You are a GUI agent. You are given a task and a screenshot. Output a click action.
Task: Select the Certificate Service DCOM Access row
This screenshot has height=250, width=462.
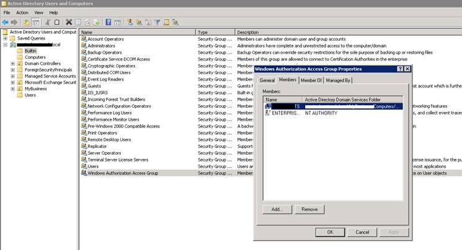118,59
